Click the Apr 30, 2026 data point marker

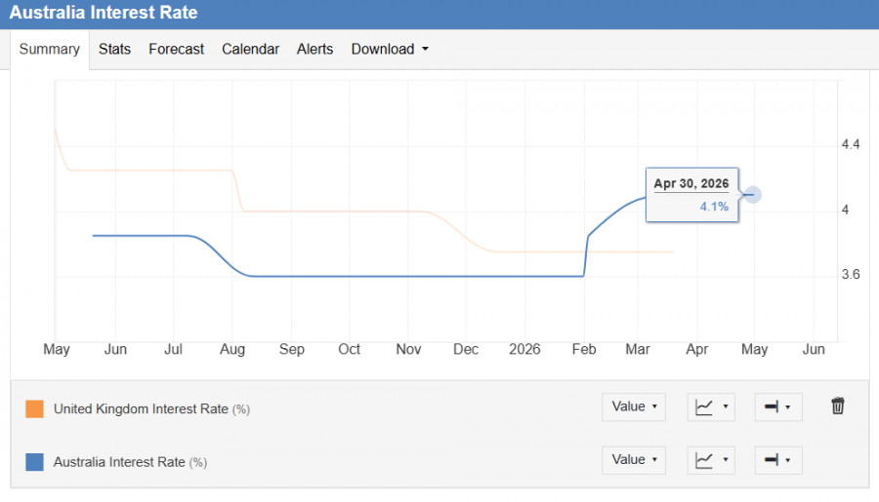point(752,195)
